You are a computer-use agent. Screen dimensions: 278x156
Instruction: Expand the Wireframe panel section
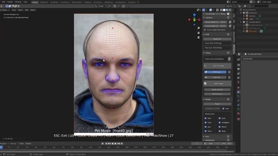pos(209,140)
